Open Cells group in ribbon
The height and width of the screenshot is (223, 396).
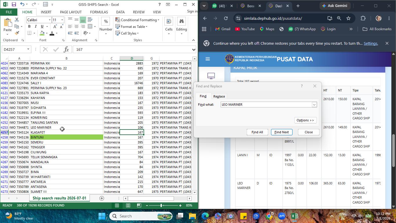[169, 26]
